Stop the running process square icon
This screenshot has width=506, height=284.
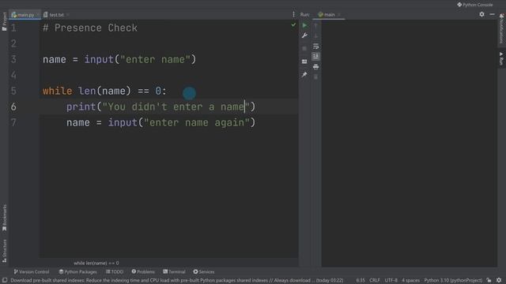point(304,49)
